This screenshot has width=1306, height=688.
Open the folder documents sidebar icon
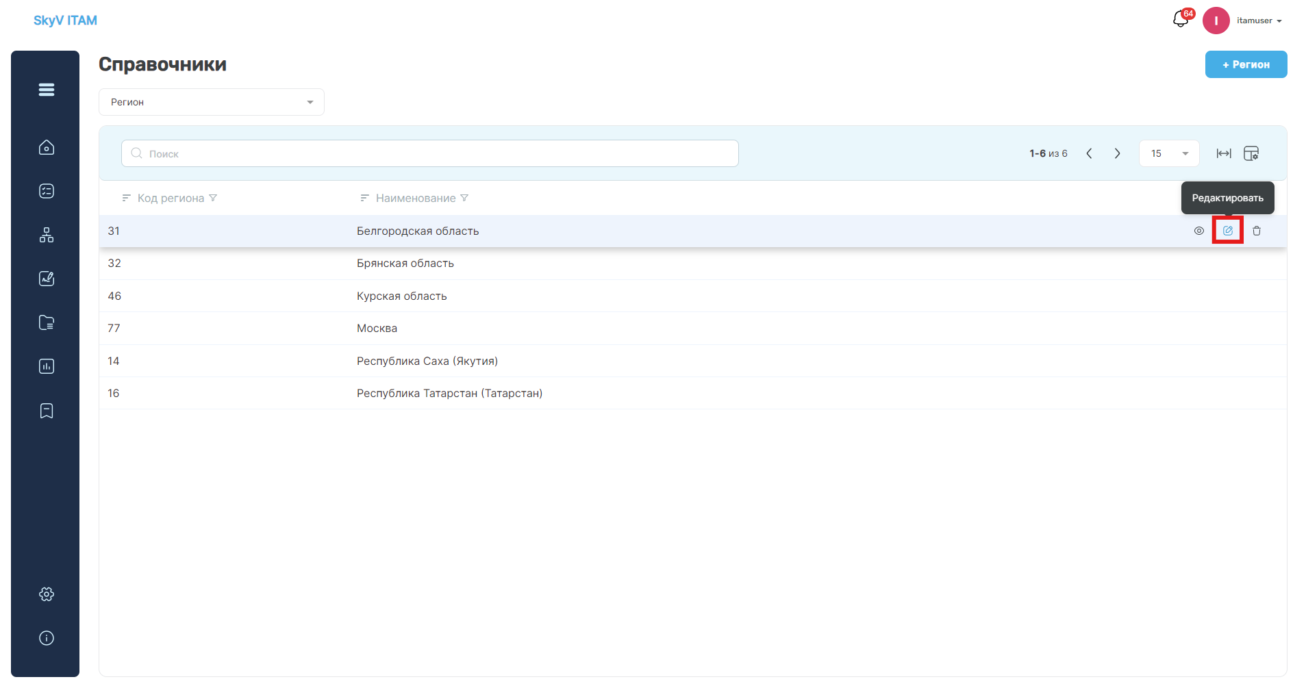coord(47,322)
